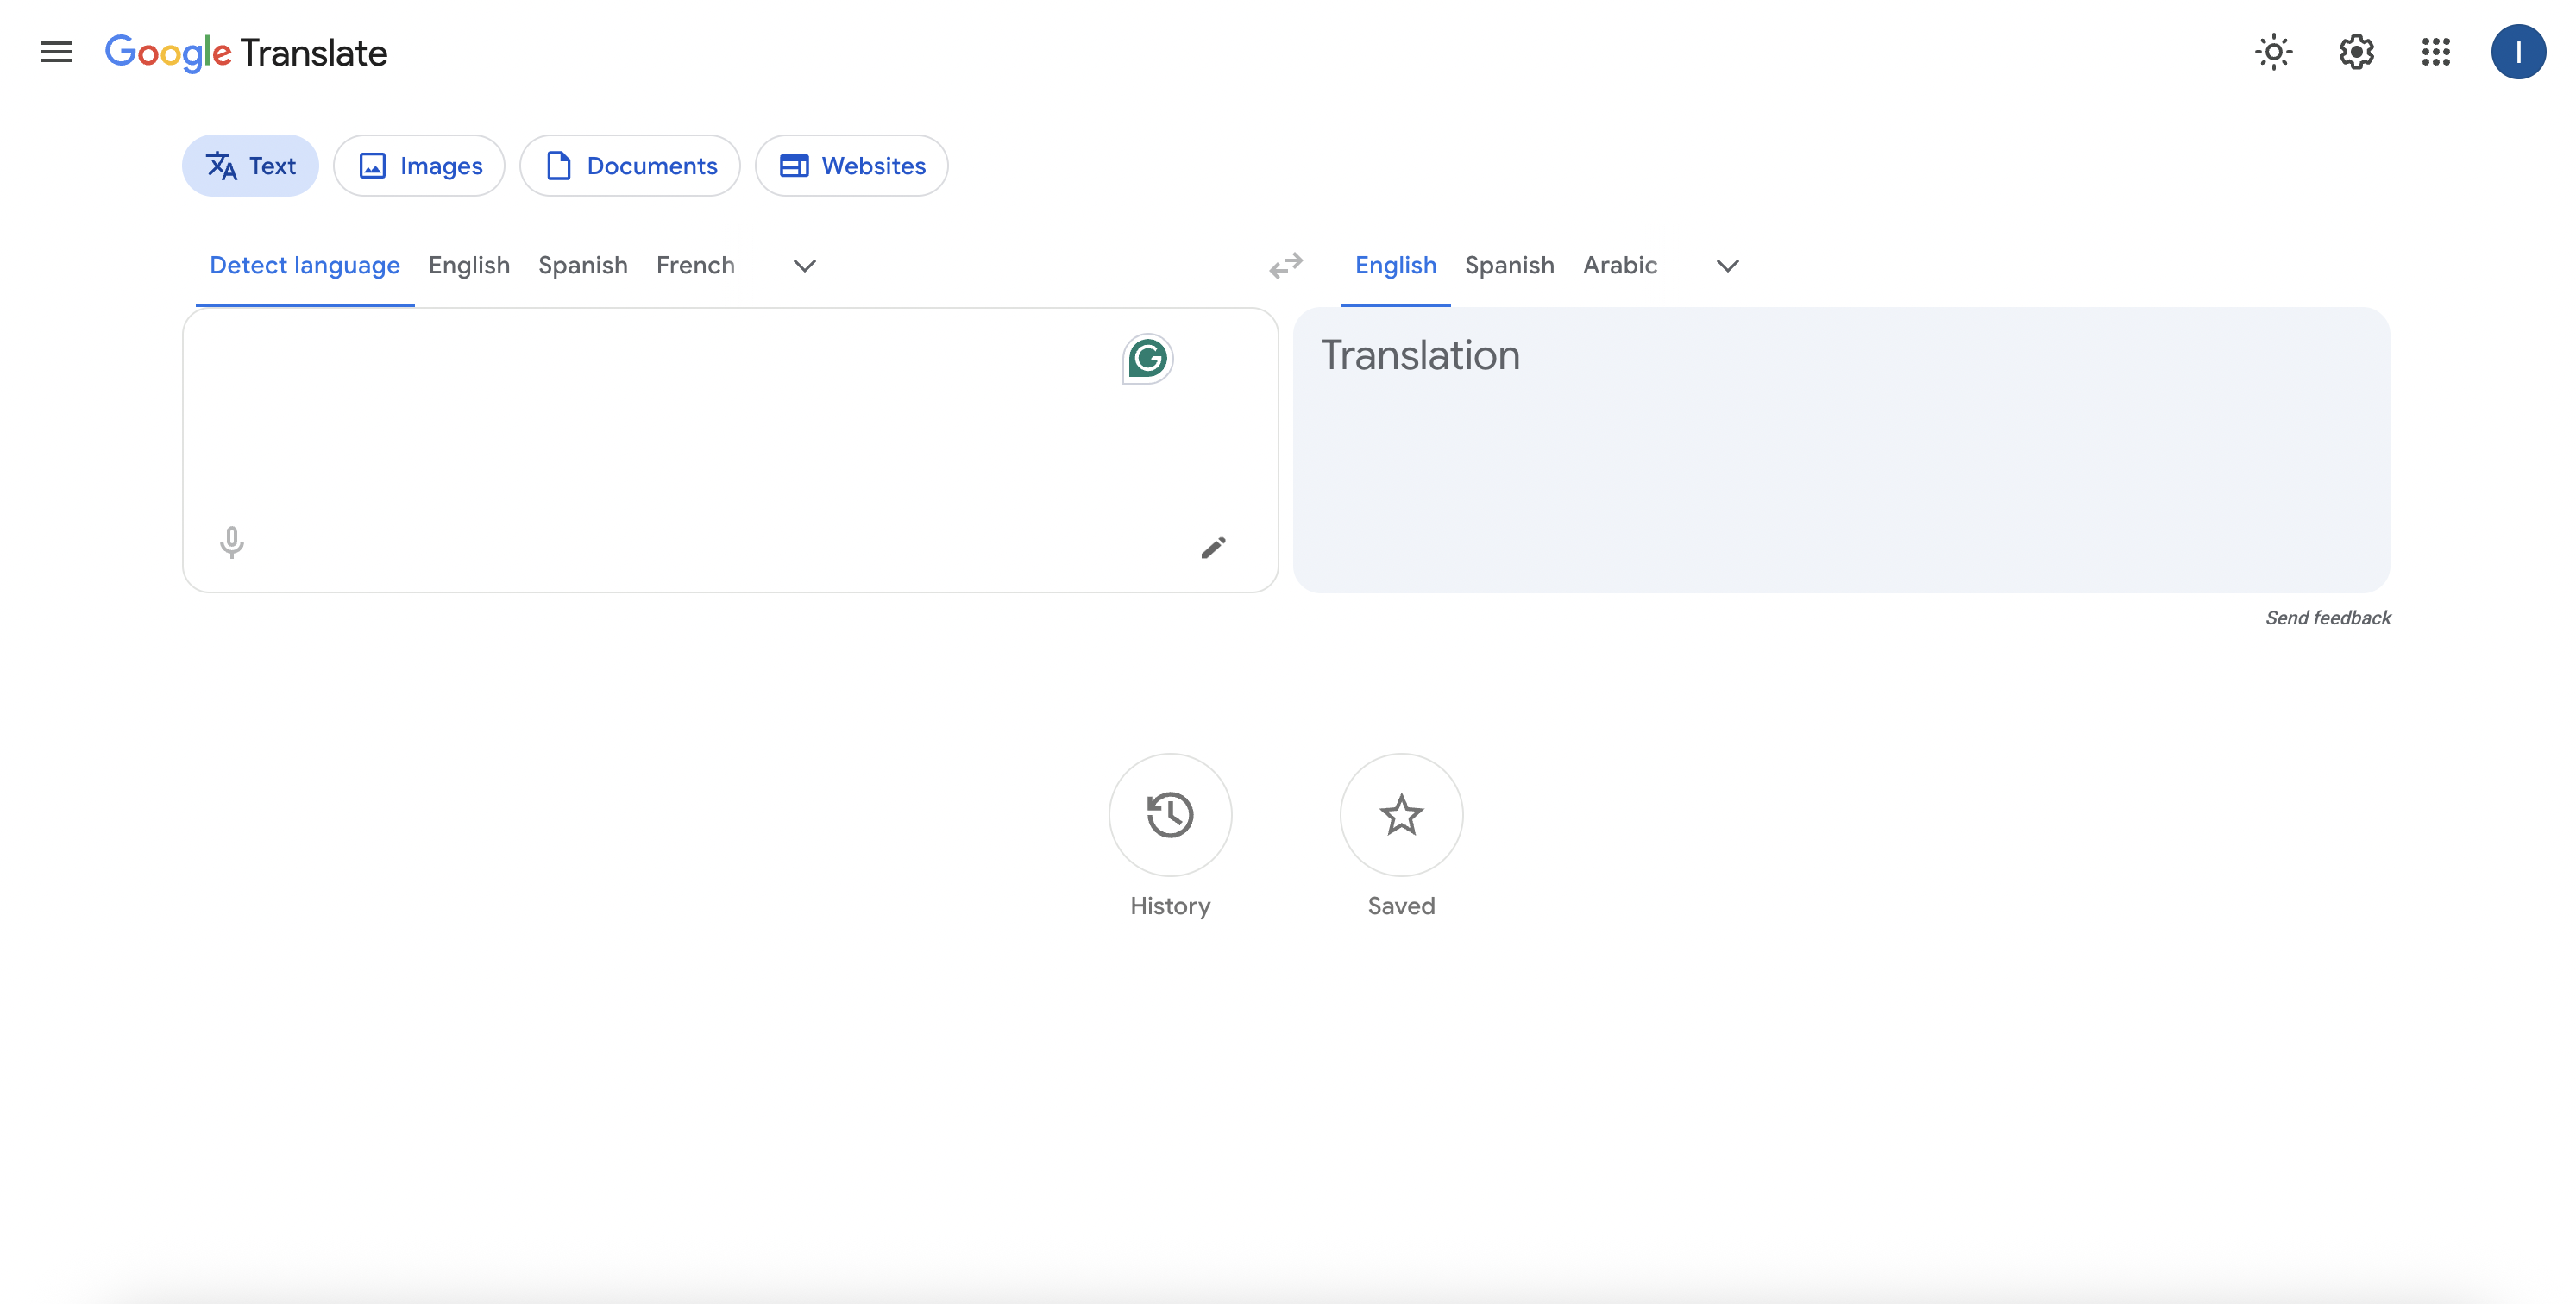Swap source and target languages
The width and height of the screenshot is (2576, 1304).
coord(1286,266)
